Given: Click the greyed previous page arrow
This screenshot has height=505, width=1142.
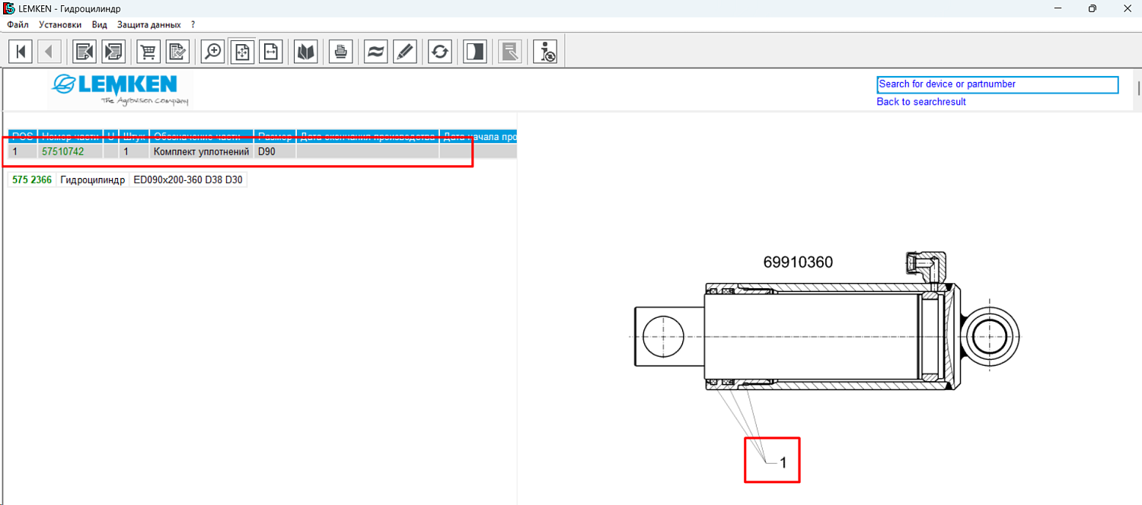Looking at the screenshot, I should [49, 52].
